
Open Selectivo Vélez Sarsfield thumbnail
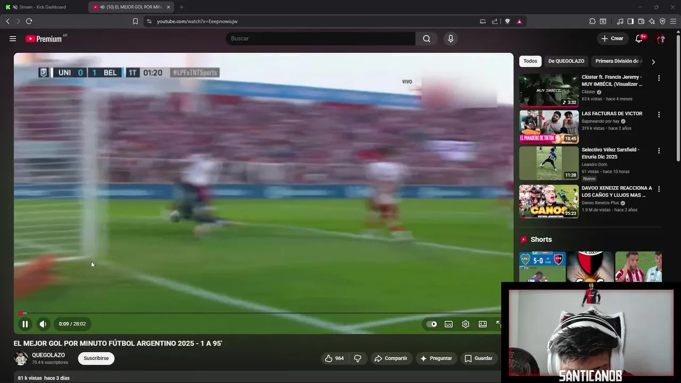pos(549,163)
